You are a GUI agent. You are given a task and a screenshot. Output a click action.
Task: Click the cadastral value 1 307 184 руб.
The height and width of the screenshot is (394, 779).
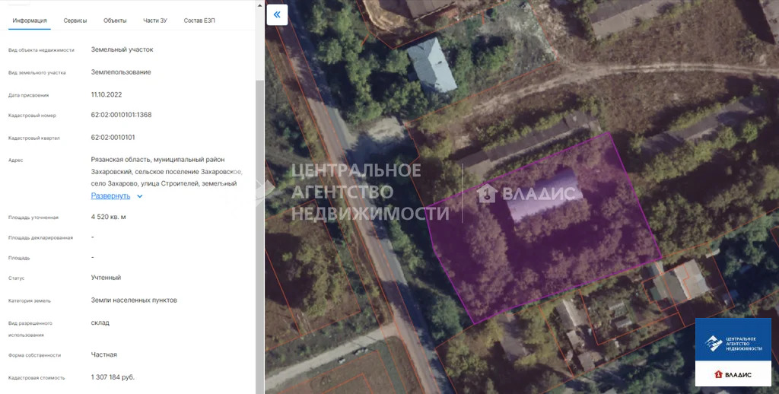[113, 377]
